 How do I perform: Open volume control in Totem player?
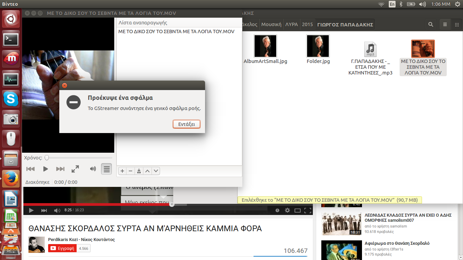tap(93, 169)
